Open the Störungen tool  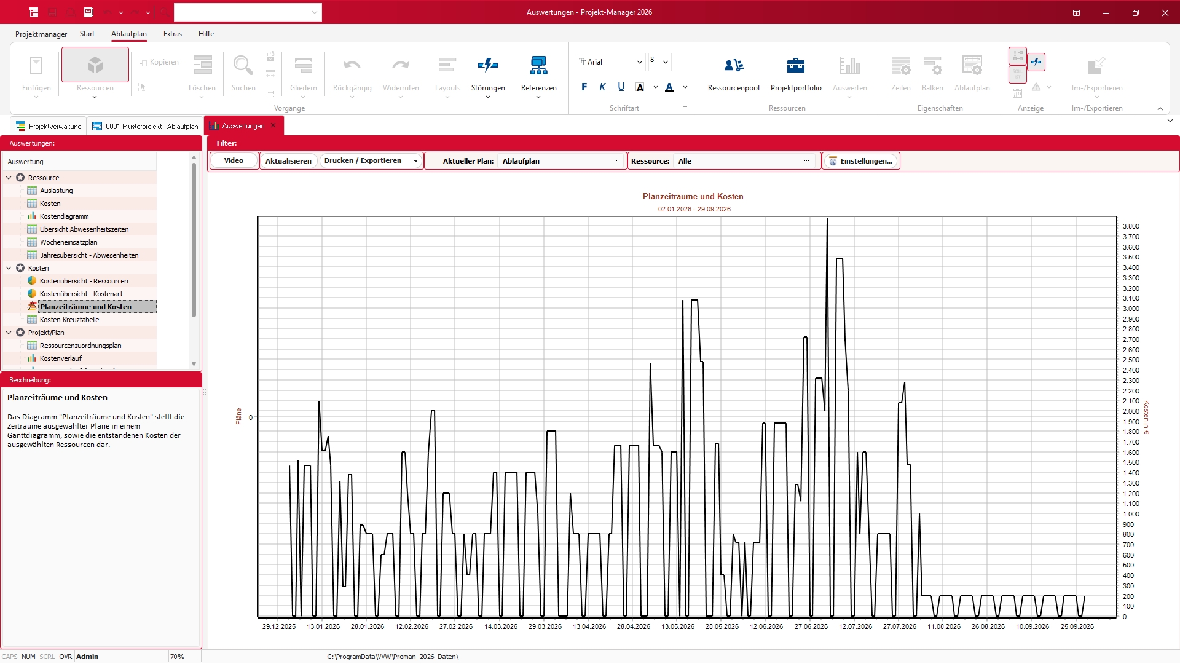point(488,66)
